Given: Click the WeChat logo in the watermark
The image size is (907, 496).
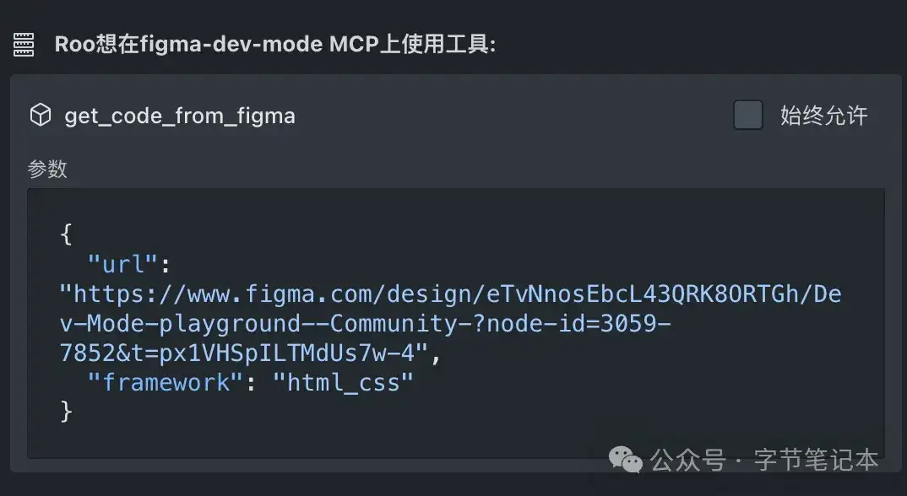Looking at the screenshot, I should click(627, 460).
